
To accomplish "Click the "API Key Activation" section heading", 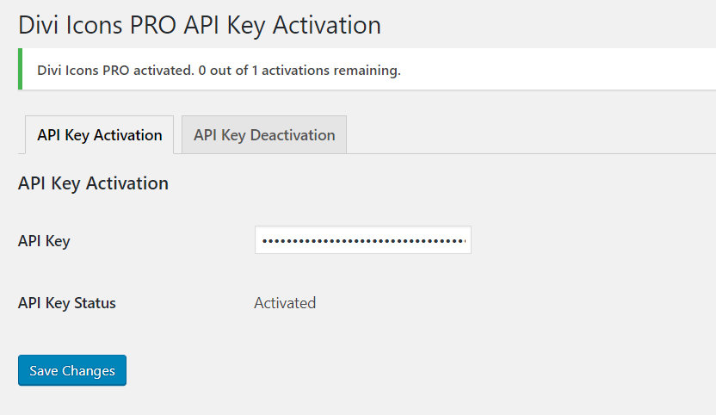I will (93, 183).
